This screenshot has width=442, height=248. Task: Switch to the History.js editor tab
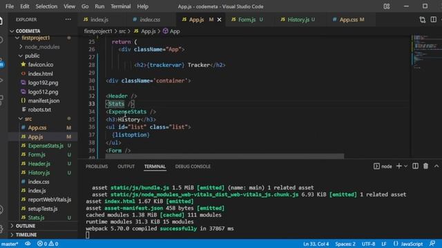pyautogui.click(x=298, y=20)
